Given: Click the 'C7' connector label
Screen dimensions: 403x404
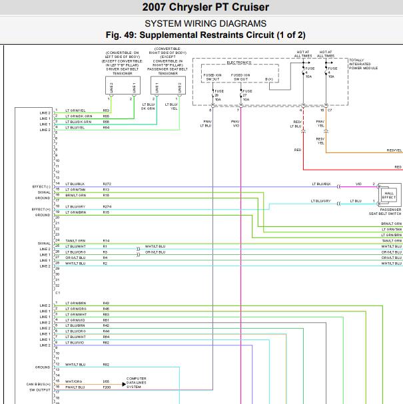Looking at the screenshot, I should click(330, 110).
